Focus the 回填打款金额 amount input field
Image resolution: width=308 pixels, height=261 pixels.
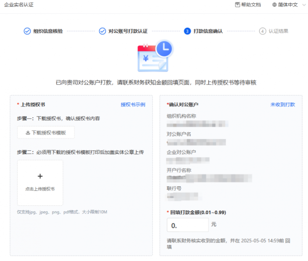(x=188, y=225)
